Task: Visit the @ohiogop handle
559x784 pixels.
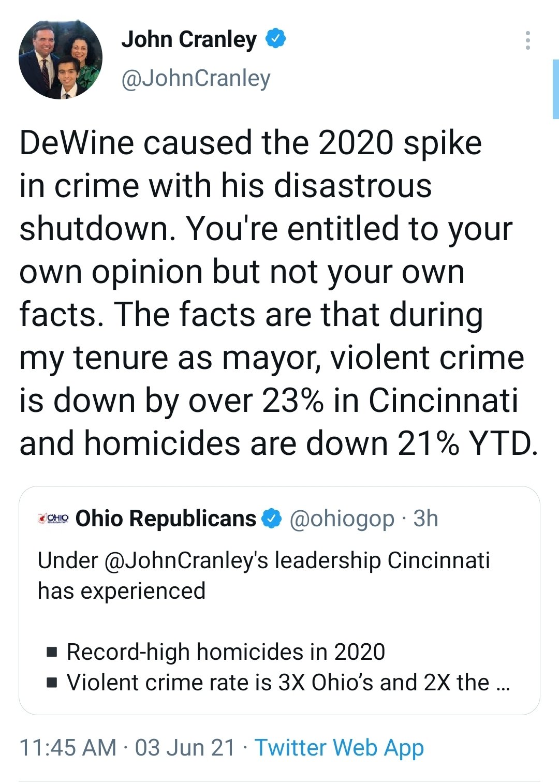Action: pos(342,519)
